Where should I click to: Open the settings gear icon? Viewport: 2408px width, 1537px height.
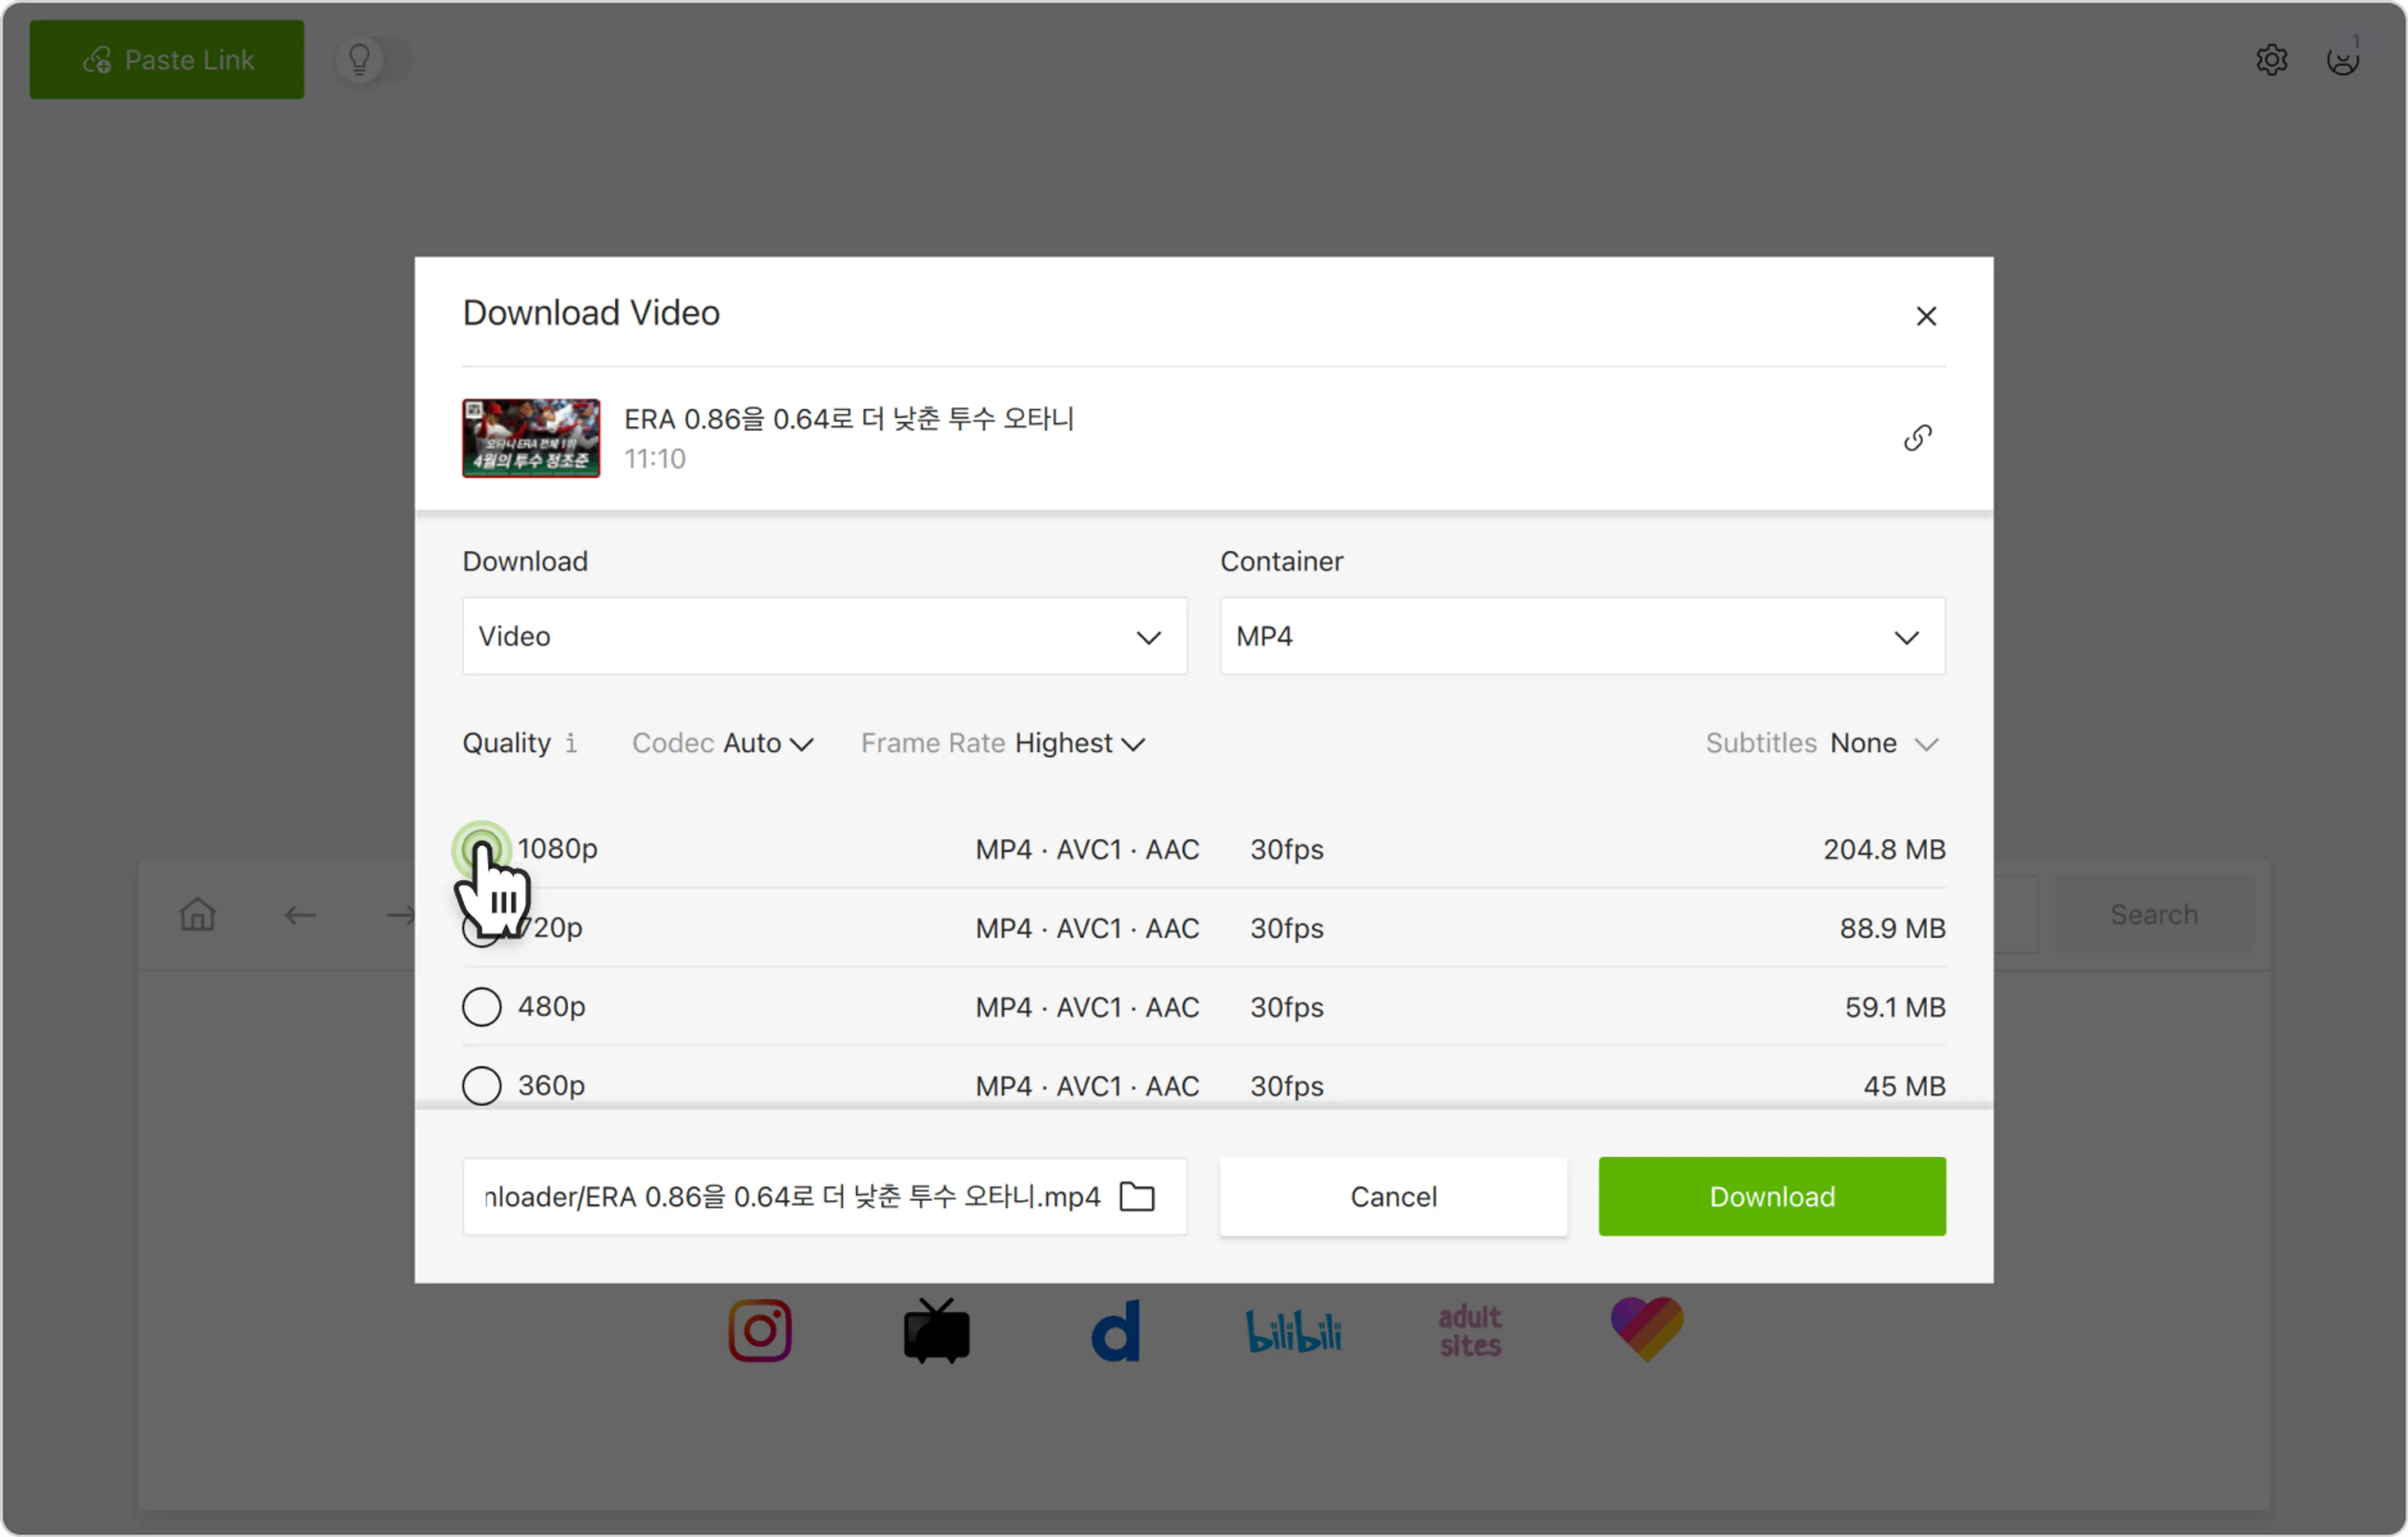(2271, 60)
